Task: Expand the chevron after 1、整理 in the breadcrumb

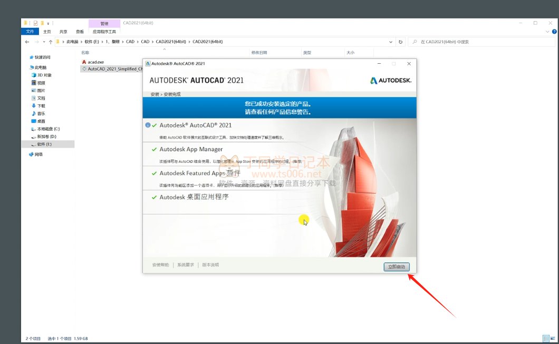Action: tap(123, 42)
